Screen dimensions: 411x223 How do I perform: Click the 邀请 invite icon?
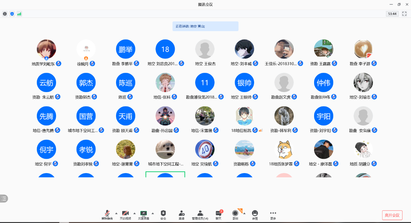[x=182, y=215]
